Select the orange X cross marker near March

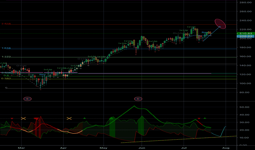coord(24,119)
